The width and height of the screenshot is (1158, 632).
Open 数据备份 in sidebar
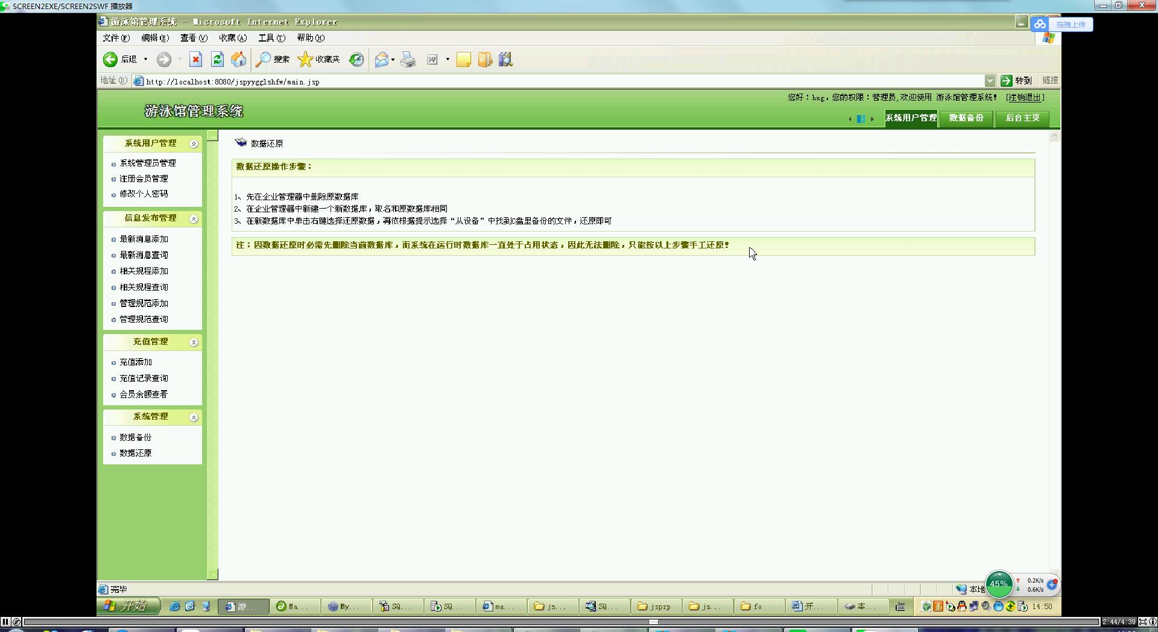coord(136,437)
